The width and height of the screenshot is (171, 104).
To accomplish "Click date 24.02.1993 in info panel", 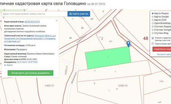I will (32, 59).
